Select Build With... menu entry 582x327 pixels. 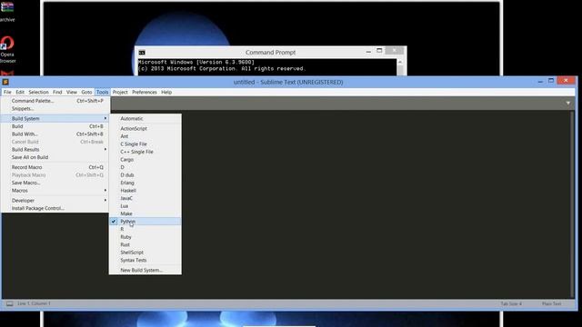[x=55, y=134]
